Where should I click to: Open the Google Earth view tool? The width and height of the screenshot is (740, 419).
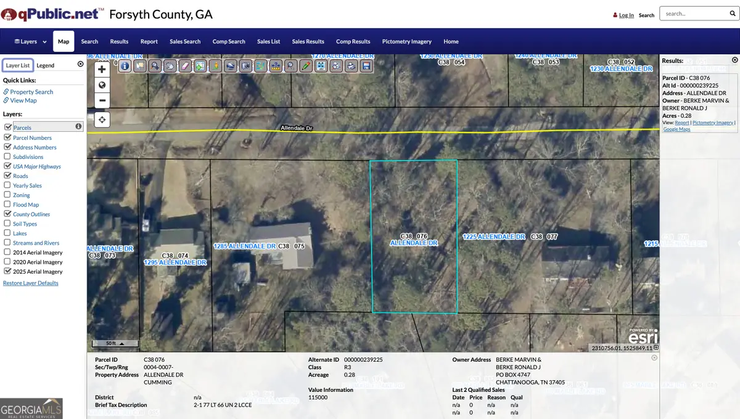click(x=230, y=66)
